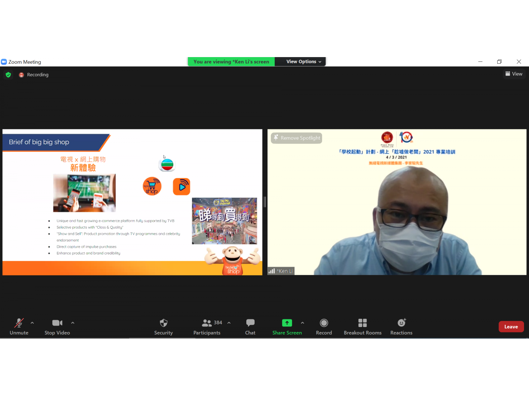
Task: Open the Chat panel
Action: click(250, 326)
